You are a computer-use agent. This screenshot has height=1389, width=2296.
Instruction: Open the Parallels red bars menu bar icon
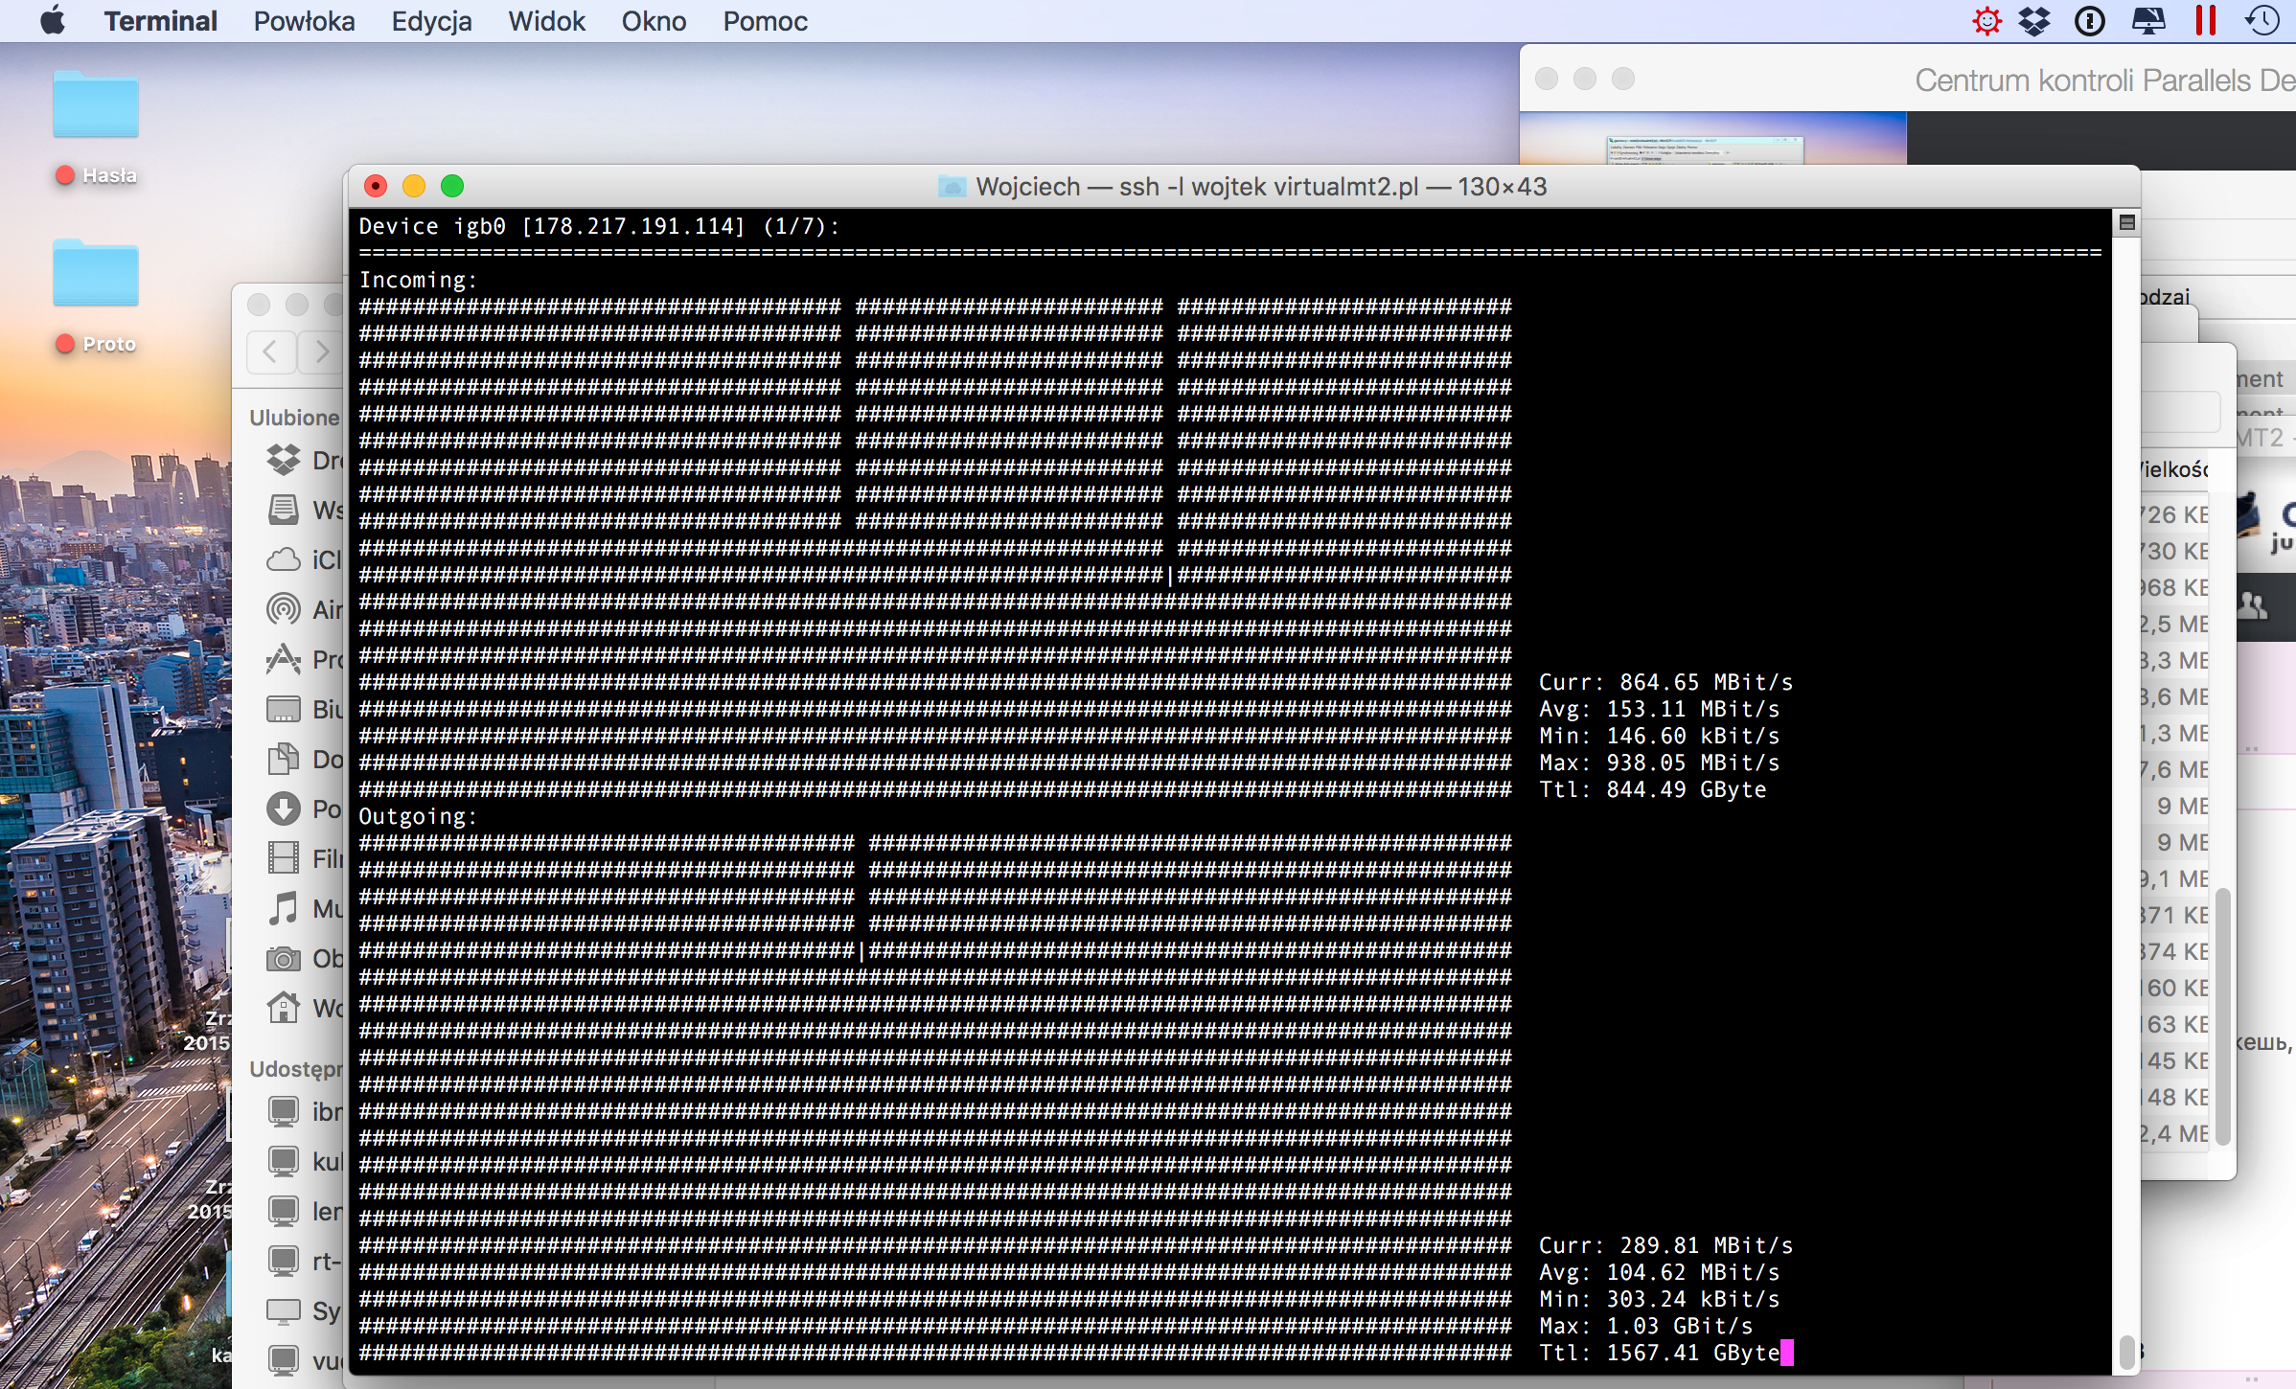point(2206,21)
